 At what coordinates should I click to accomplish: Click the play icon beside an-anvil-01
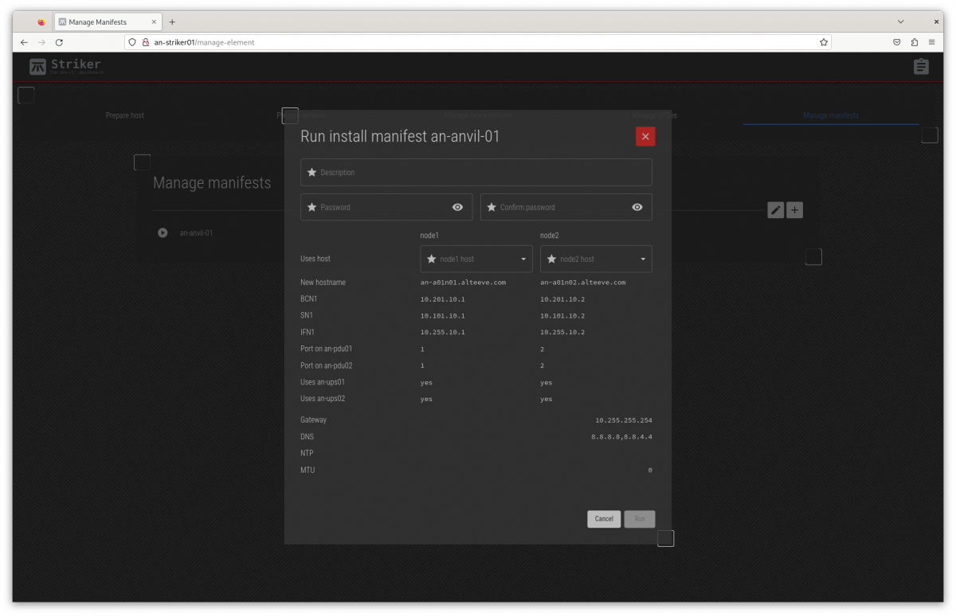tap(163, 233)
